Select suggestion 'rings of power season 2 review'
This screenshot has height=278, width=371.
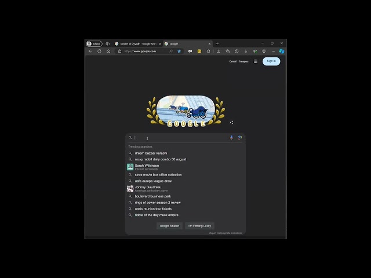[185, 203]
